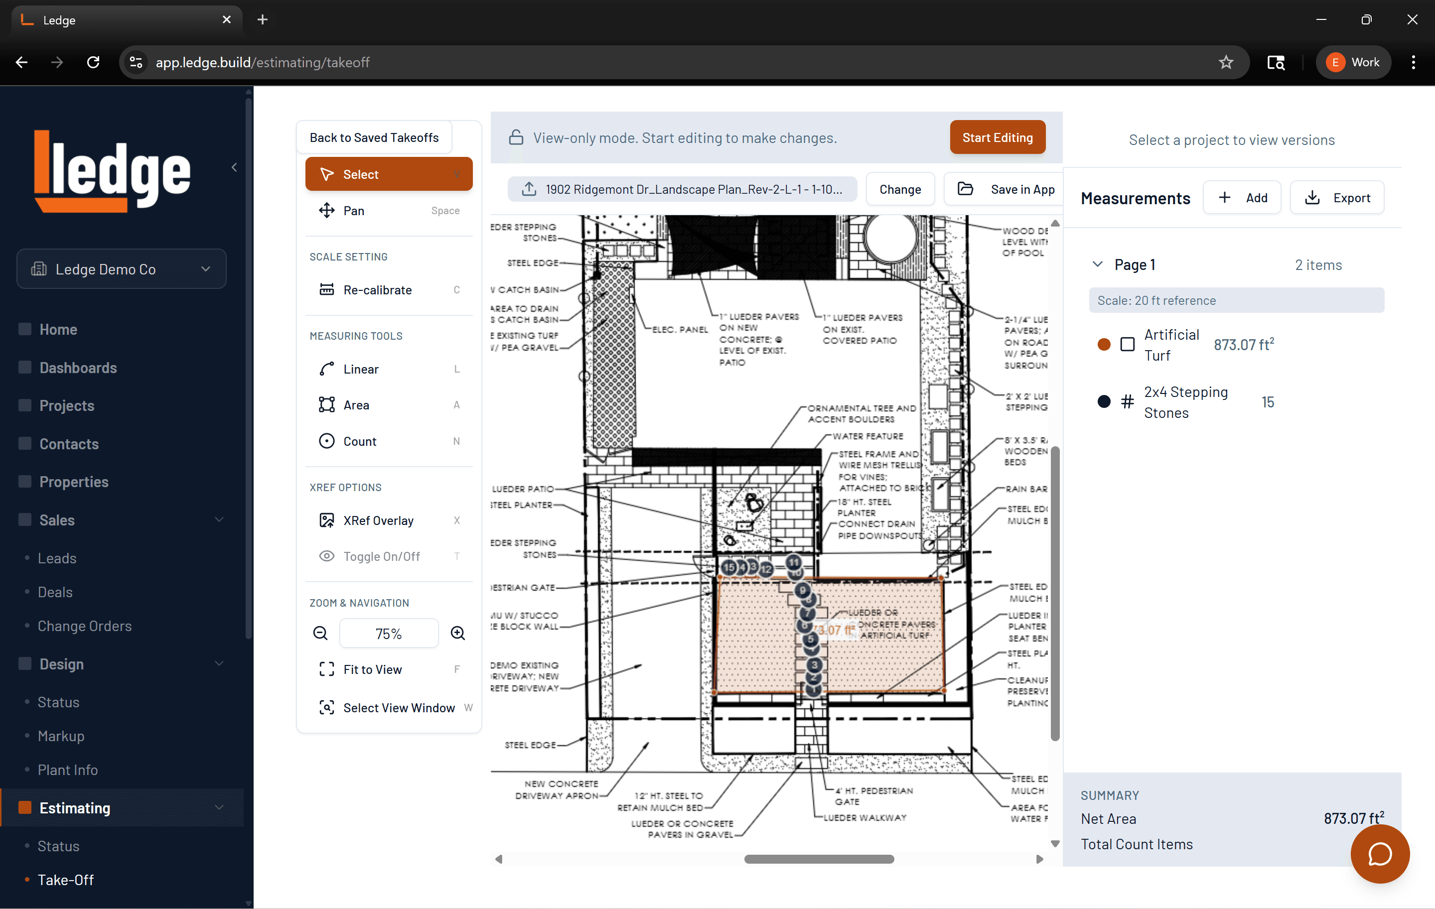Click the orange Artificial Turf color dot
Viewport: 1435px width, 909px height.
click(1104, 344)
